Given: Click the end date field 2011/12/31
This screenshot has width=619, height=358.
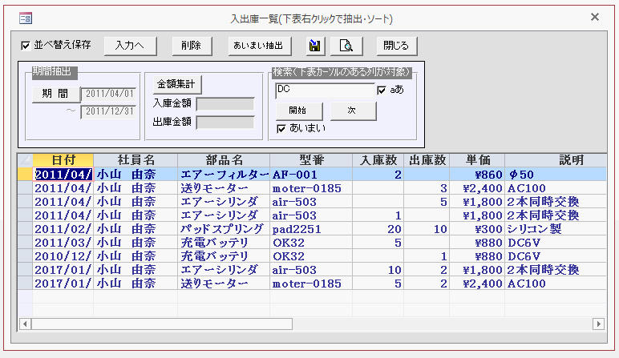Looking at the screenshot, I should coord(108,111).
